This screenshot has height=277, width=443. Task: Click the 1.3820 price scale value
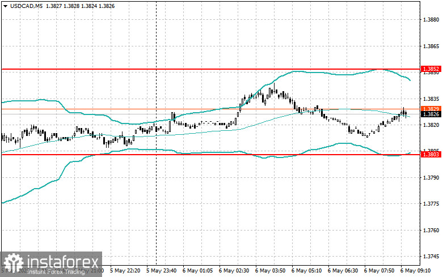click(x=431, y=125)
